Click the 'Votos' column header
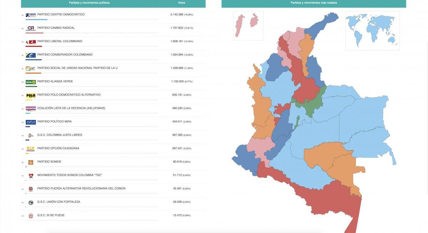This screenshot has width=428, height=233. point(182,2)
